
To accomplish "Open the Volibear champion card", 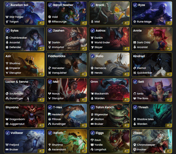I will 24,141.
